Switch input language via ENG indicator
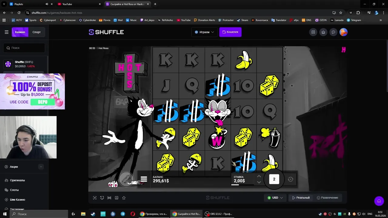 pos(370,214)
